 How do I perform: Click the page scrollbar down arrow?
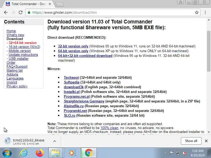tap(209, 132)
